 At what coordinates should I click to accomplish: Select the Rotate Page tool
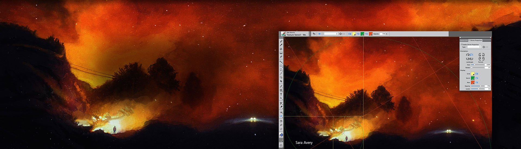[281, 129]
